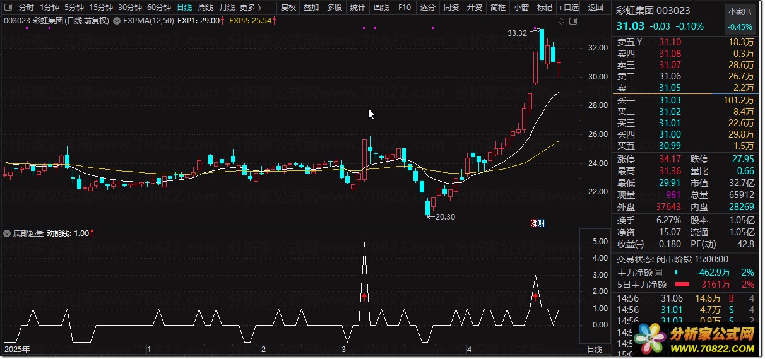This screenshot has height=359, width=765.
Task: Click the panel layout icon at top-left
Action: coord(9,8)
